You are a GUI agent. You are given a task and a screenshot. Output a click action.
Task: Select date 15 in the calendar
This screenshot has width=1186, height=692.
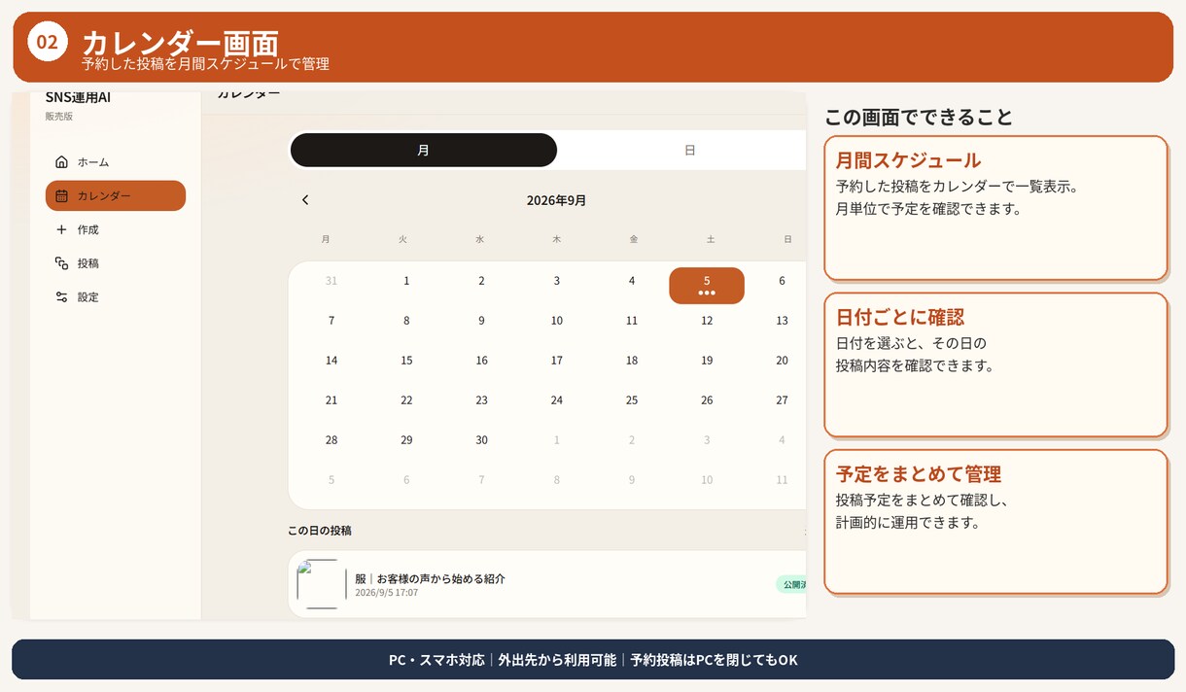(x=406, y=361)
